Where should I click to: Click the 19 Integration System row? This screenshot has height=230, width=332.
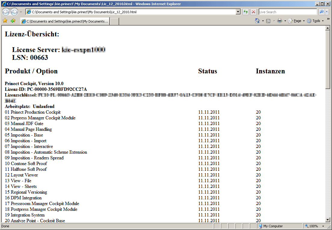pyautogui.click(x=25, y=215)
